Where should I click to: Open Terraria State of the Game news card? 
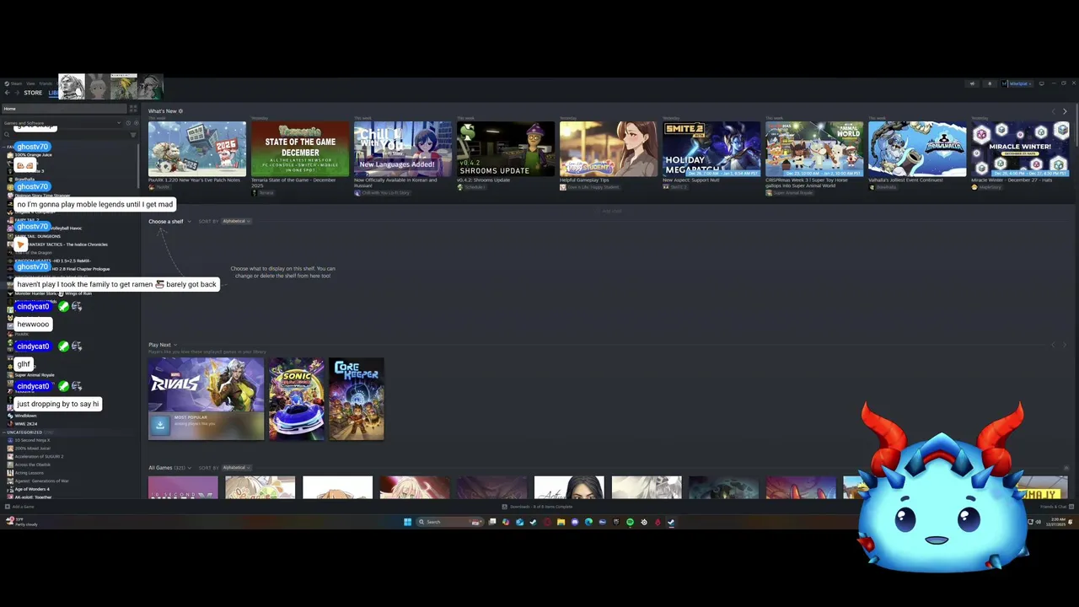point(300,149)
